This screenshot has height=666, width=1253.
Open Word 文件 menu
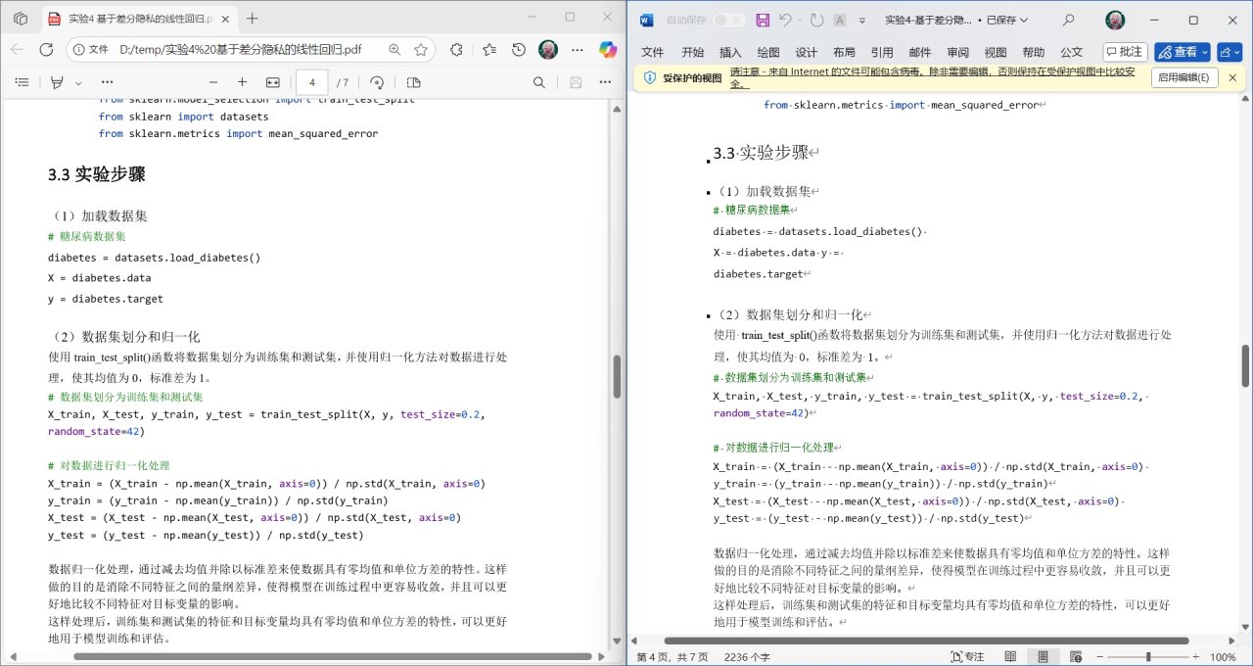point(652,52)
